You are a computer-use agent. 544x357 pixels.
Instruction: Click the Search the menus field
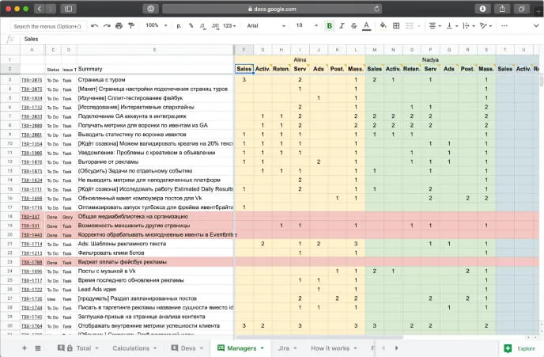[47, 25]
